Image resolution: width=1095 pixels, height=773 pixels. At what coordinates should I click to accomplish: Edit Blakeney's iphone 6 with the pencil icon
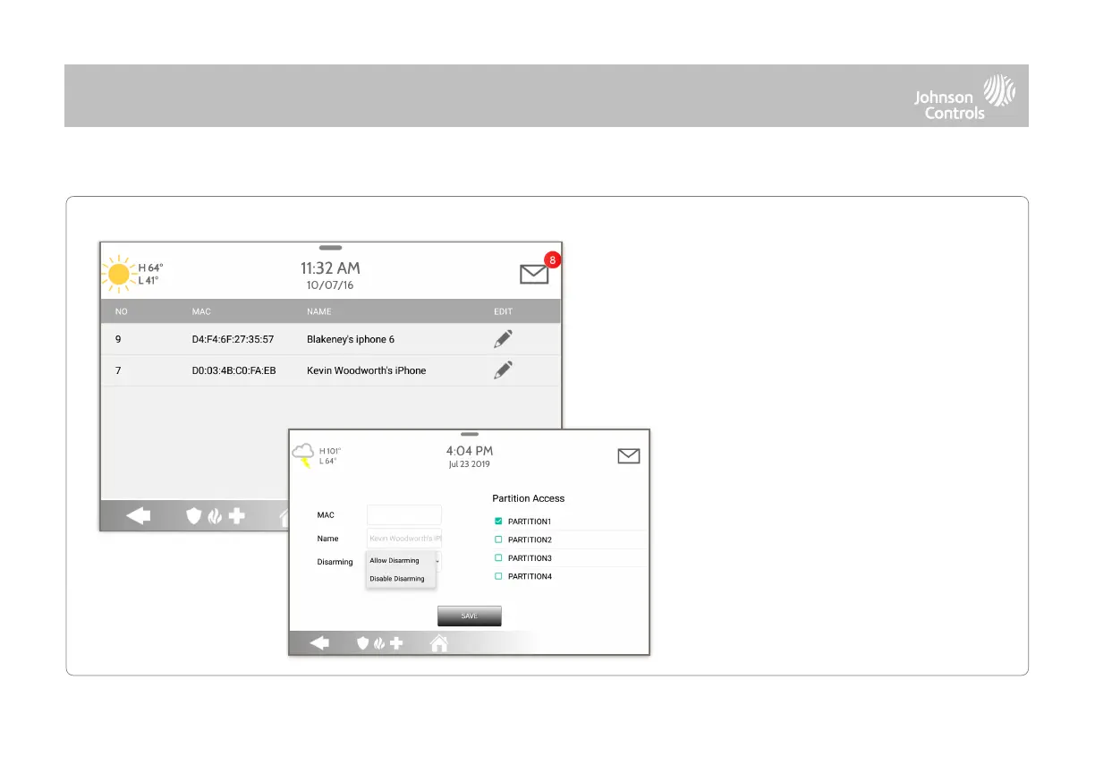504,339
